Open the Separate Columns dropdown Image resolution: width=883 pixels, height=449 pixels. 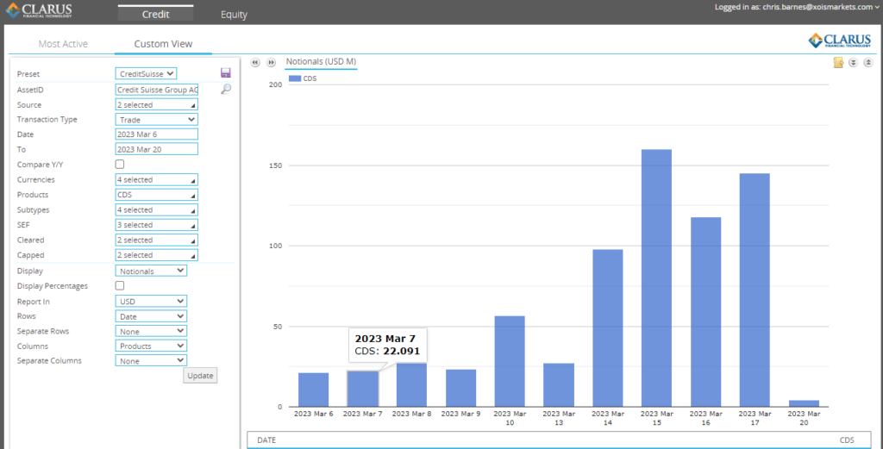pos(151,360)
